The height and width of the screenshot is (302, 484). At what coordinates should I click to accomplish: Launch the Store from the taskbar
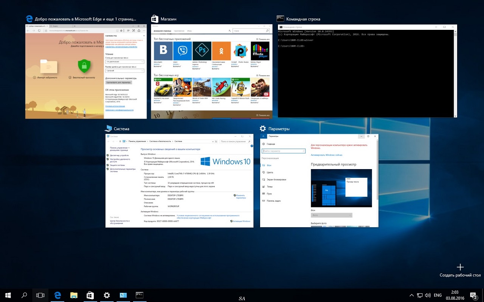(90, 295)
